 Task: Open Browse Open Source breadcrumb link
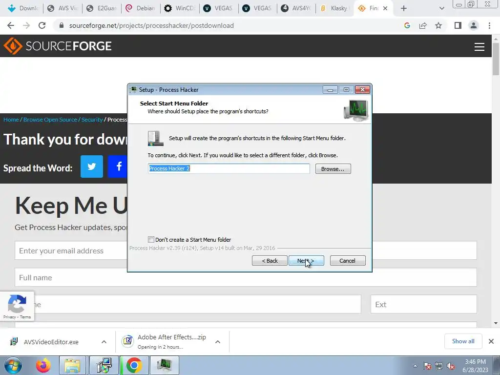(x=50, y=120)
